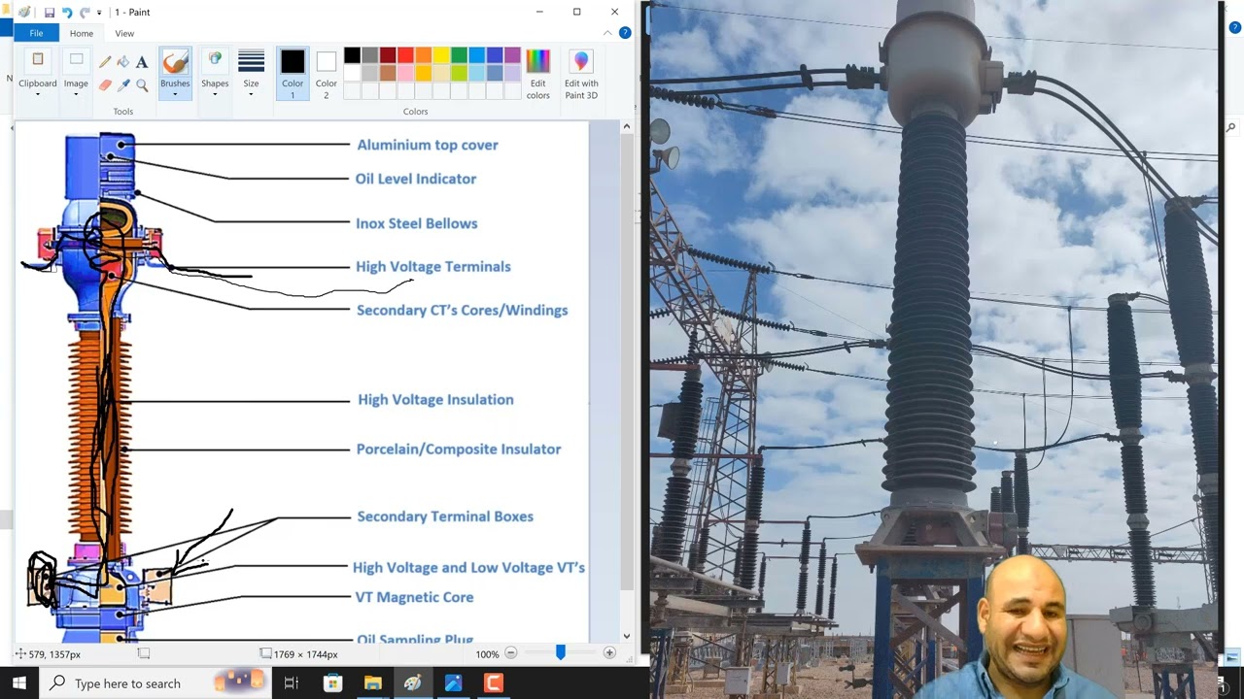This screenshot has width=1244, height=699.
Task: Select the Text tool (letter A)
Action: pyautogui.click(x=142, y=62)
